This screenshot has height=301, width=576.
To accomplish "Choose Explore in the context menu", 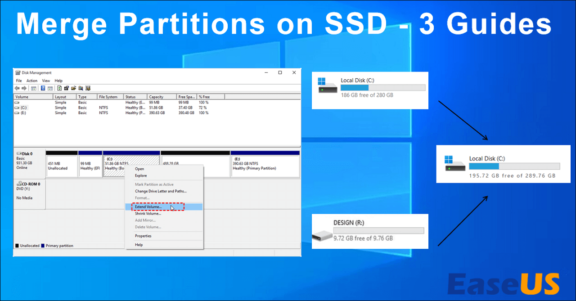I will [x=141, y=175].
